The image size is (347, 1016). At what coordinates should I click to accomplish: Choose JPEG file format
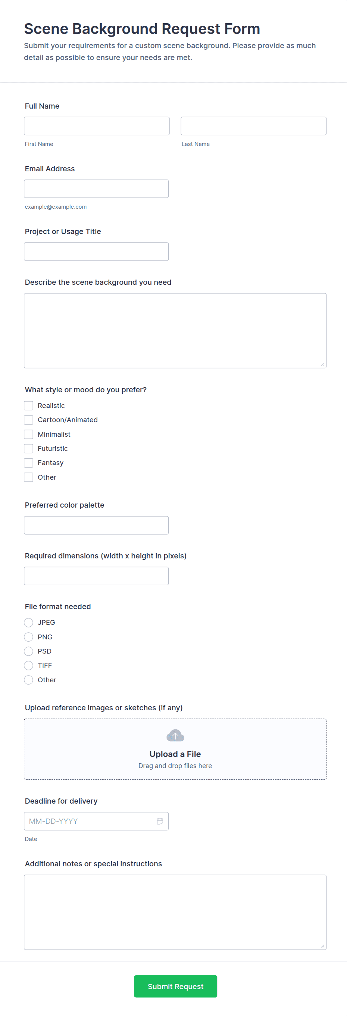coord(28,622)
